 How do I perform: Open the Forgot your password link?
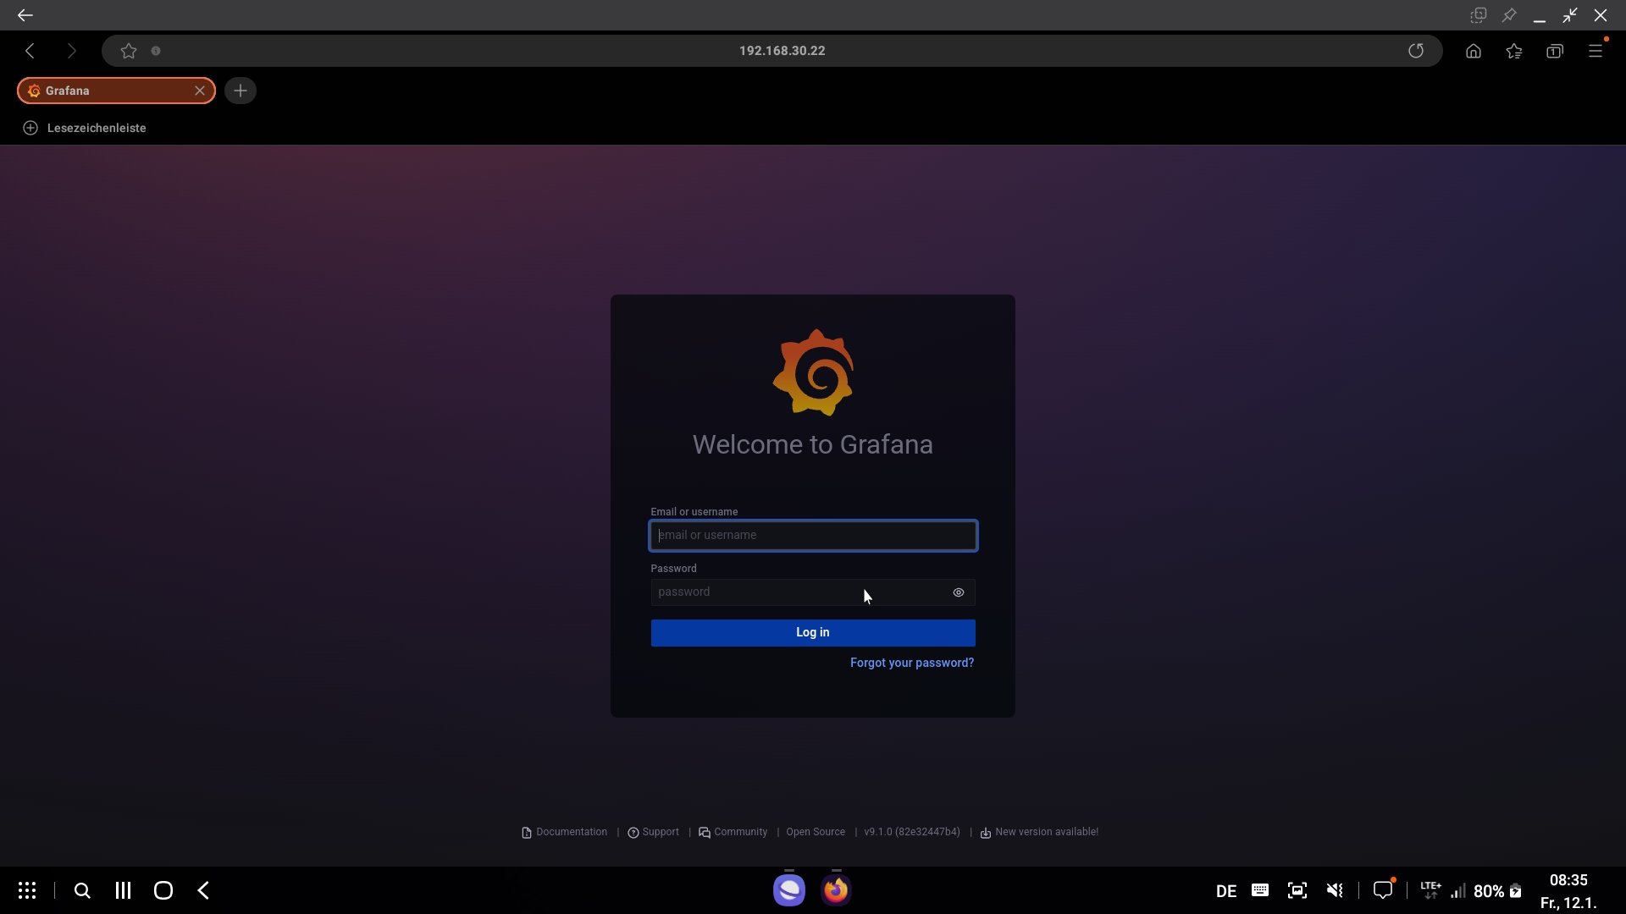911,663
